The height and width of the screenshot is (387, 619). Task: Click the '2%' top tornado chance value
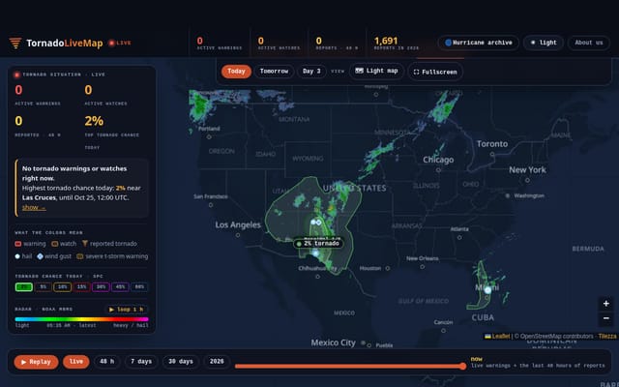click(x=94, y=121)
